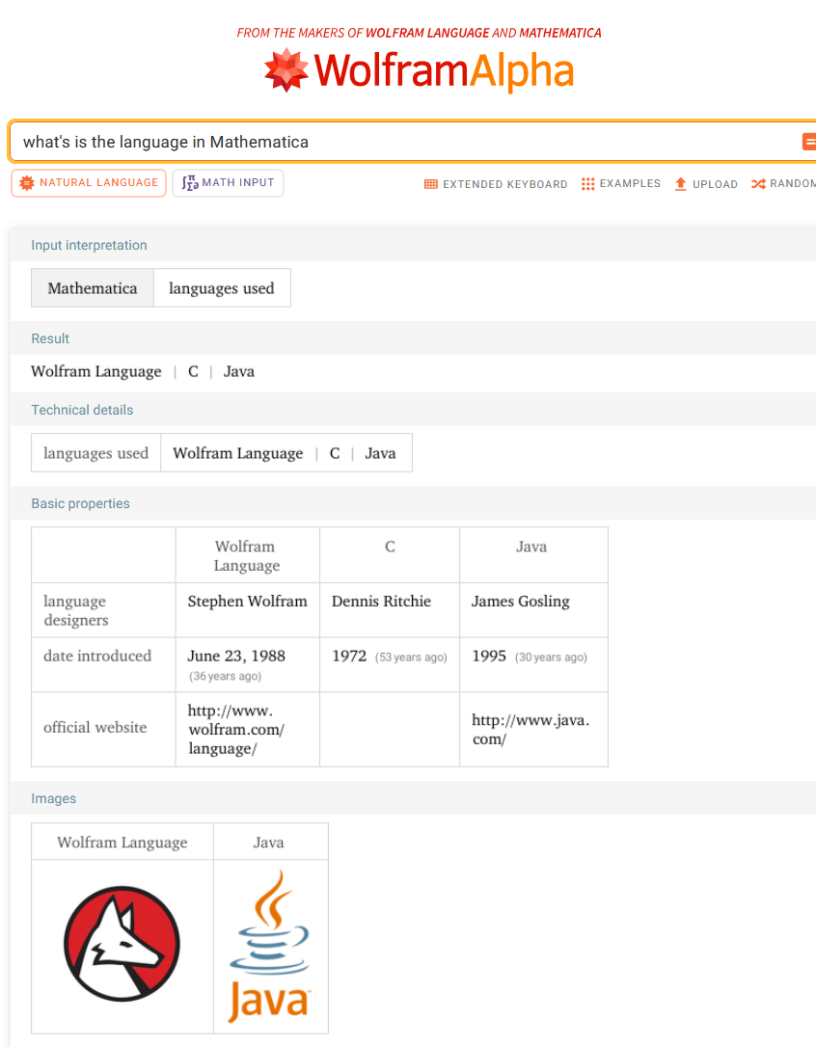Click the Random shuffle button
This screenshot has width=816, height=1047.
[783, 183]
